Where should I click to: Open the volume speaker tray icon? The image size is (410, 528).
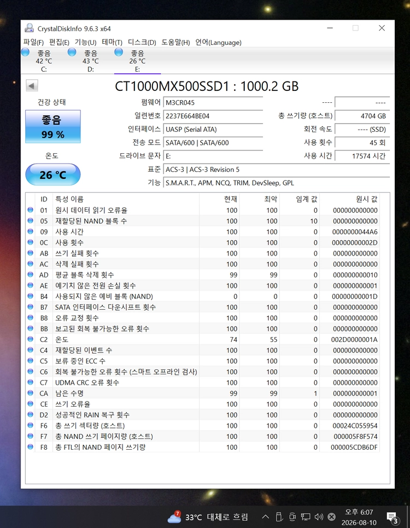[319, 517]
